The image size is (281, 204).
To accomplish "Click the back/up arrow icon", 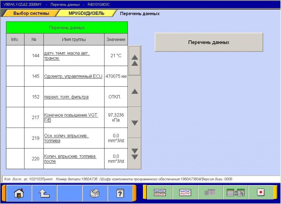I will 44,193.
